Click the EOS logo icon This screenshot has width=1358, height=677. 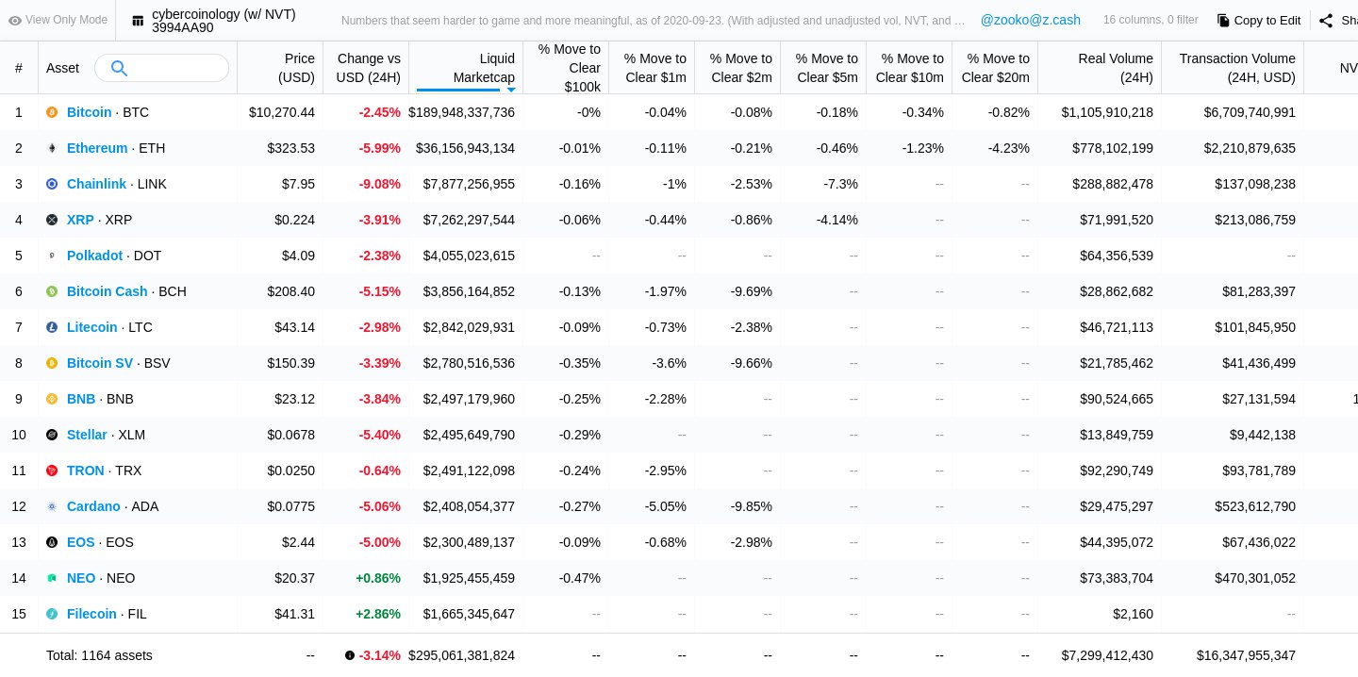[x=52, y=542]
